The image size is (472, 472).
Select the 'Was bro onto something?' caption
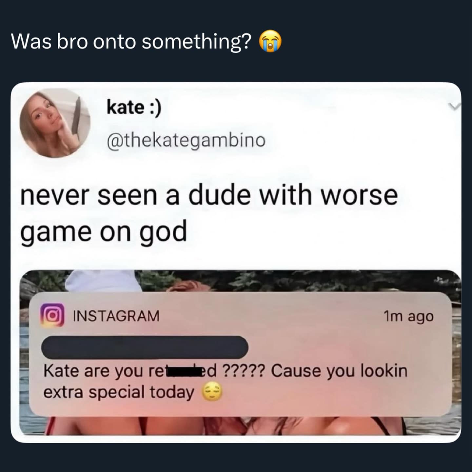(131, 42)
